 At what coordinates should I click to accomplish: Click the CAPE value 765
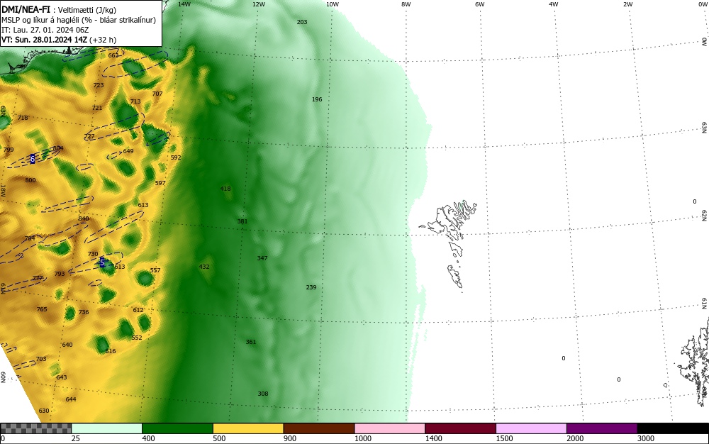tap(42, 309)
